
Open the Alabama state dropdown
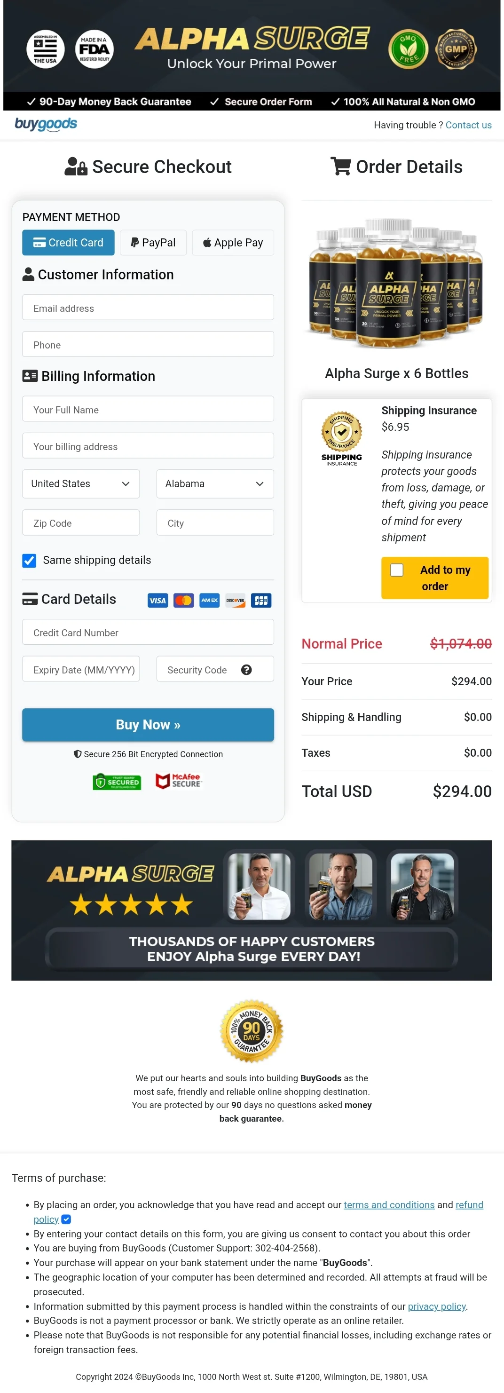point(215,483)
